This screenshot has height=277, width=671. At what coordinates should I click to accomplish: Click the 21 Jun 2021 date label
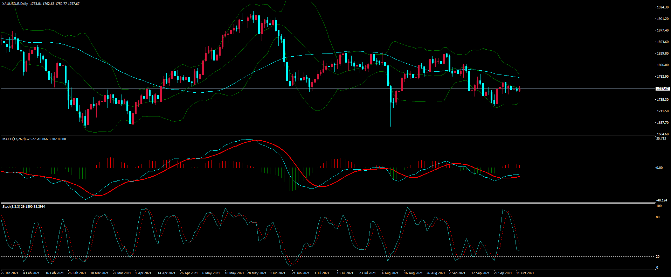coord(301,273)
